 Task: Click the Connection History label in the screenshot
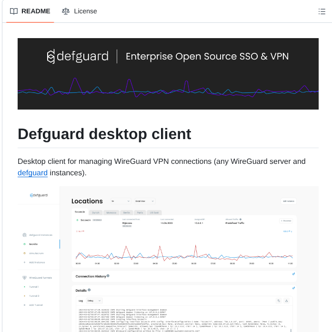(x=91, y=276)
